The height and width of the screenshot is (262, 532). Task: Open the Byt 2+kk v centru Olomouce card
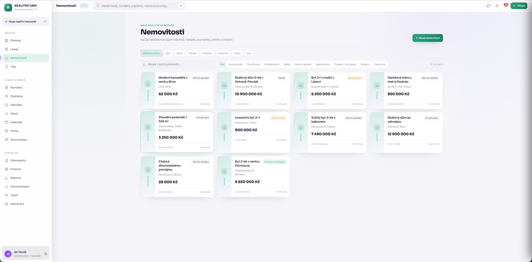coord(253,176)
